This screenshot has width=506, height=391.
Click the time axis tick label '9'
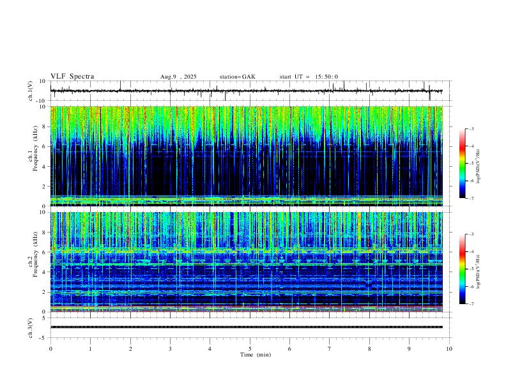(x=409, y=349)
